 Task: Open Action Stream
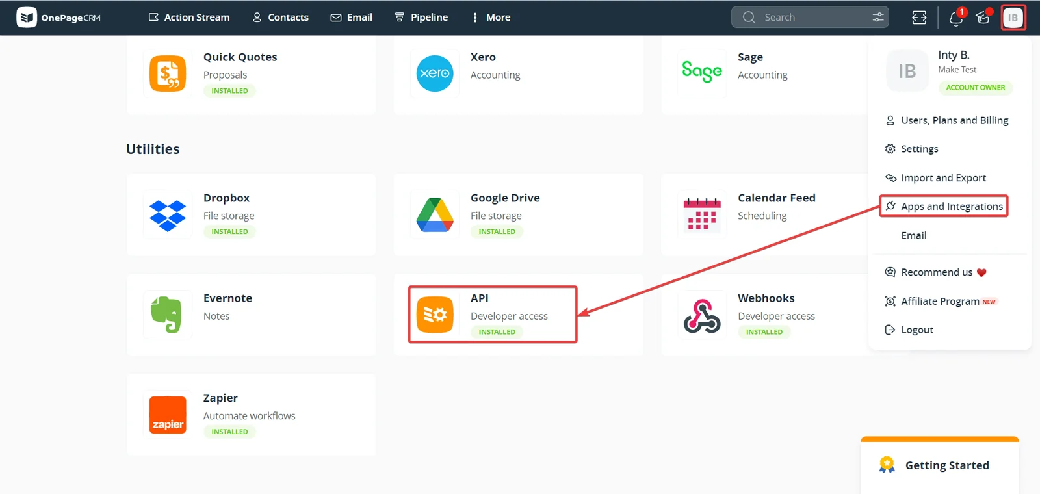click(x=189, y=18)
